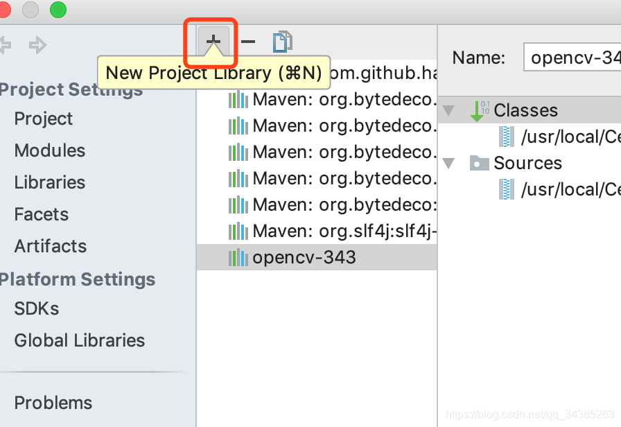Select the Maven org.slf4j library entry
621x427 pixels.
pyautogui.click(x=326, y=231)
